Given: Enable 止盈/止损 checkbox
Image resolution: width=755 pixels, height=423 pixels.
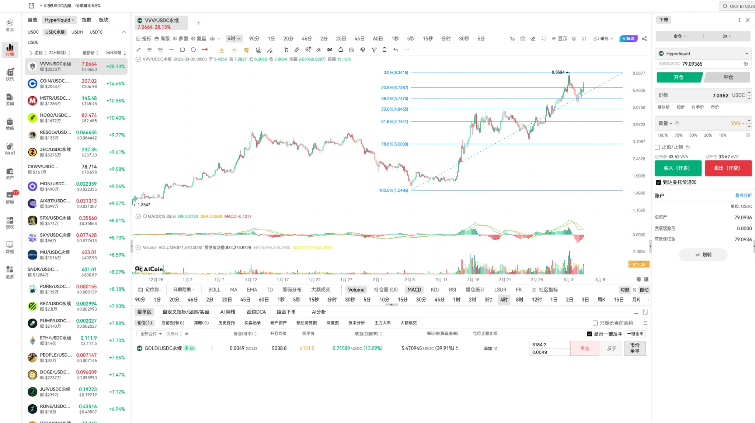Looking at the screenshot, I should click(657, 147).
